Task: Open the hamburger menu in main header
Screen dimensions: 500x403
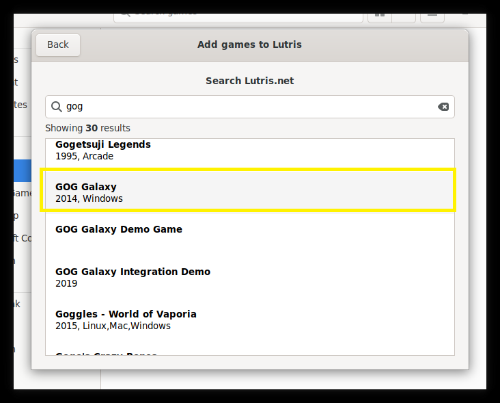Action: coord(432,12)
